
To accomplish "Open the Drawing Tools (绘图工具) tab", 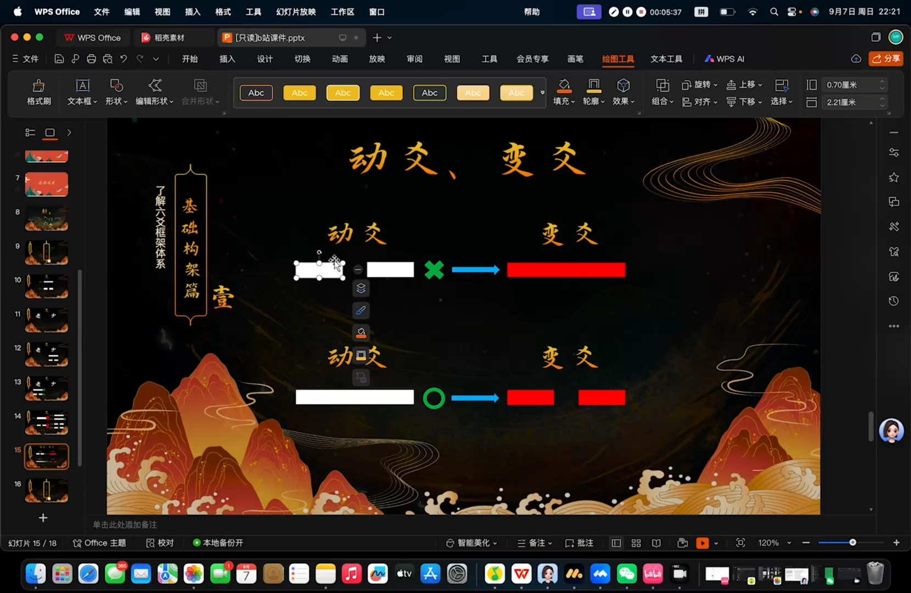I will [x=618, y=59].
